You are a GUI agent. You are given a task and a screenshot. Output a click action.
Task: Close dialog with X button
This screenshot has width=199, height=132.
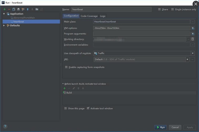pos(196,4)
